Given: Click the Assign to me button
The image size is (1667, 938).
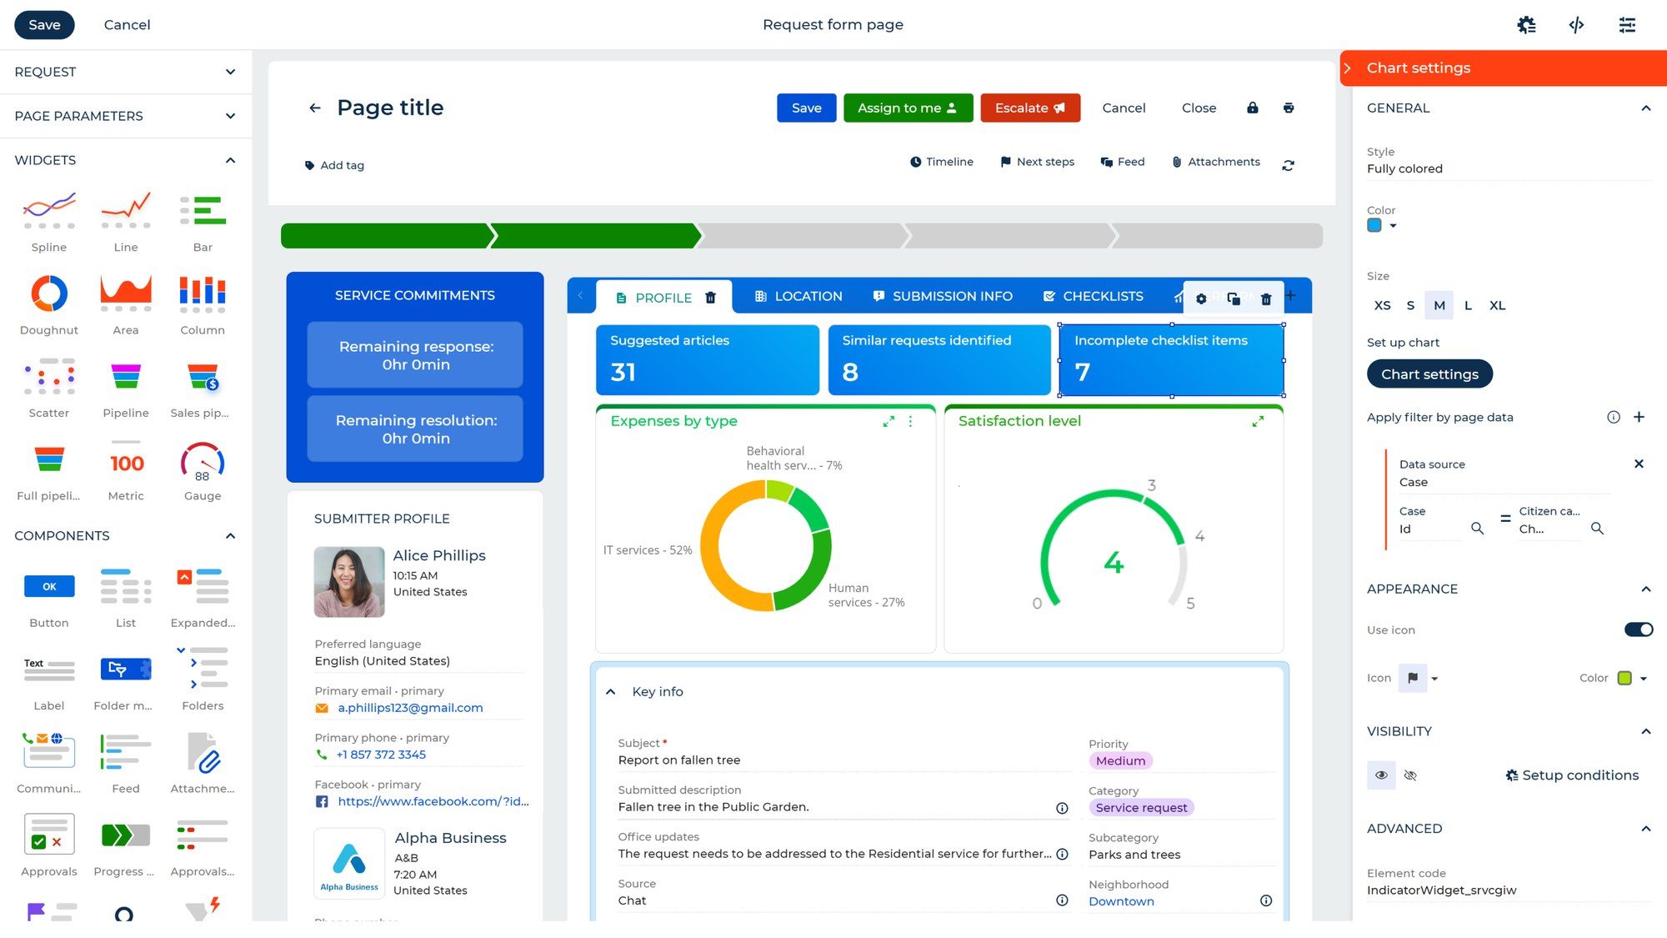Looking at the screenshot, I should pyautogui.click(x=908, y=108).
